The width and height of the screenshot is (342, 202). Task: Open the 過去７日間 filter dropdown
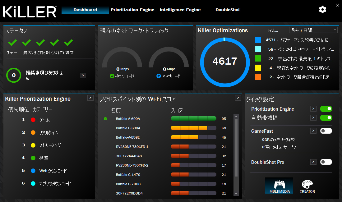pos(313,30)
